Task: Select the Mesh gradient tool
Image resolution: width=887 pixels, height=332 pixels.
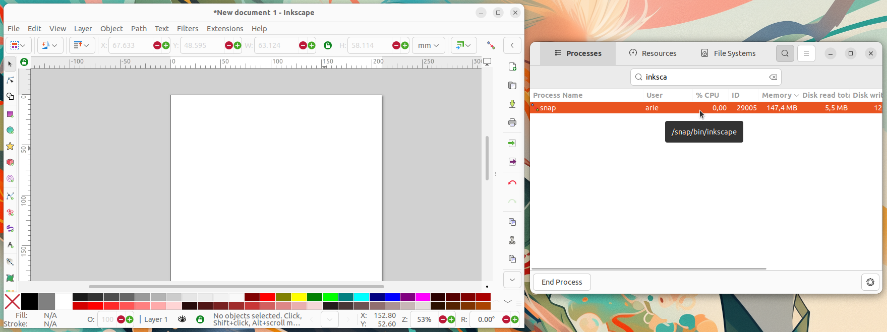Action: coord(10,278)
